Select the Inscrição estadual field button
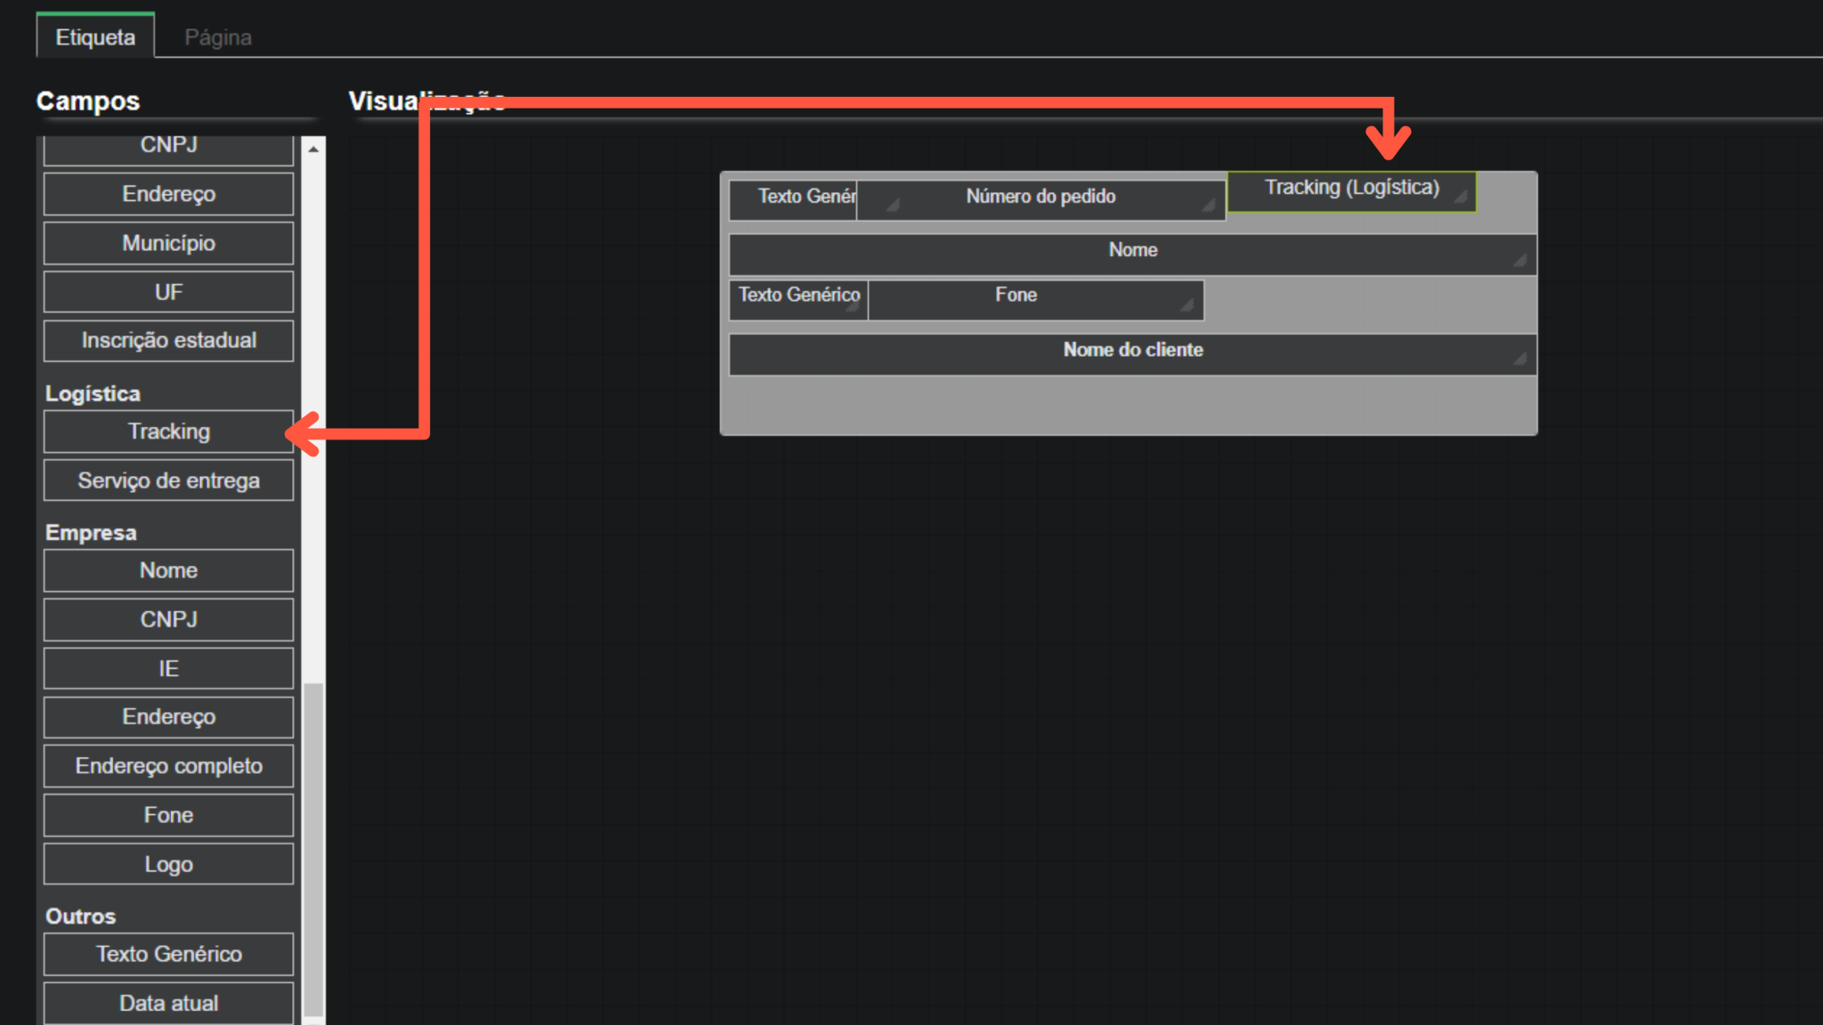The image size is (1823, 1025). point(168,341)
